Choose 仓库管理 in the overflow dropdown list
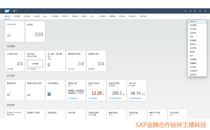210x130 pixels. 197,60
